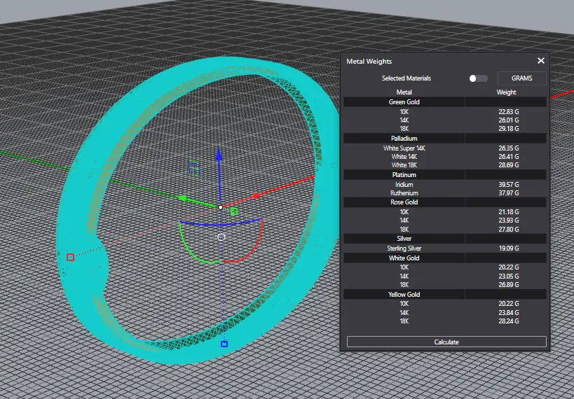
Task: Select the red X-axis move arrow
Action: click(256, 197)
